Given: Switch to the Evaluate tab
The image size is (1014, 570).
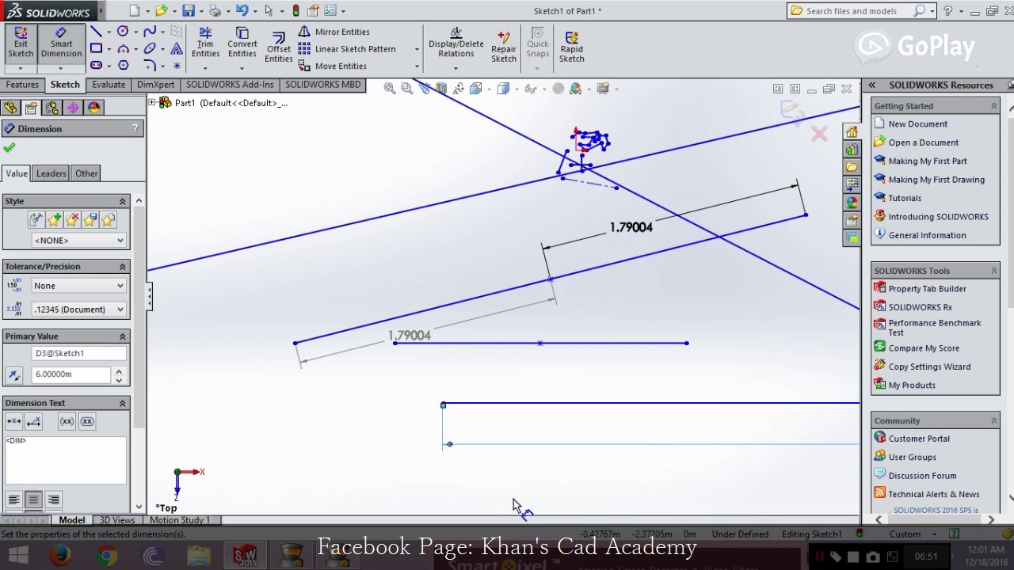Looking at the screenshot, I should 109,85.
